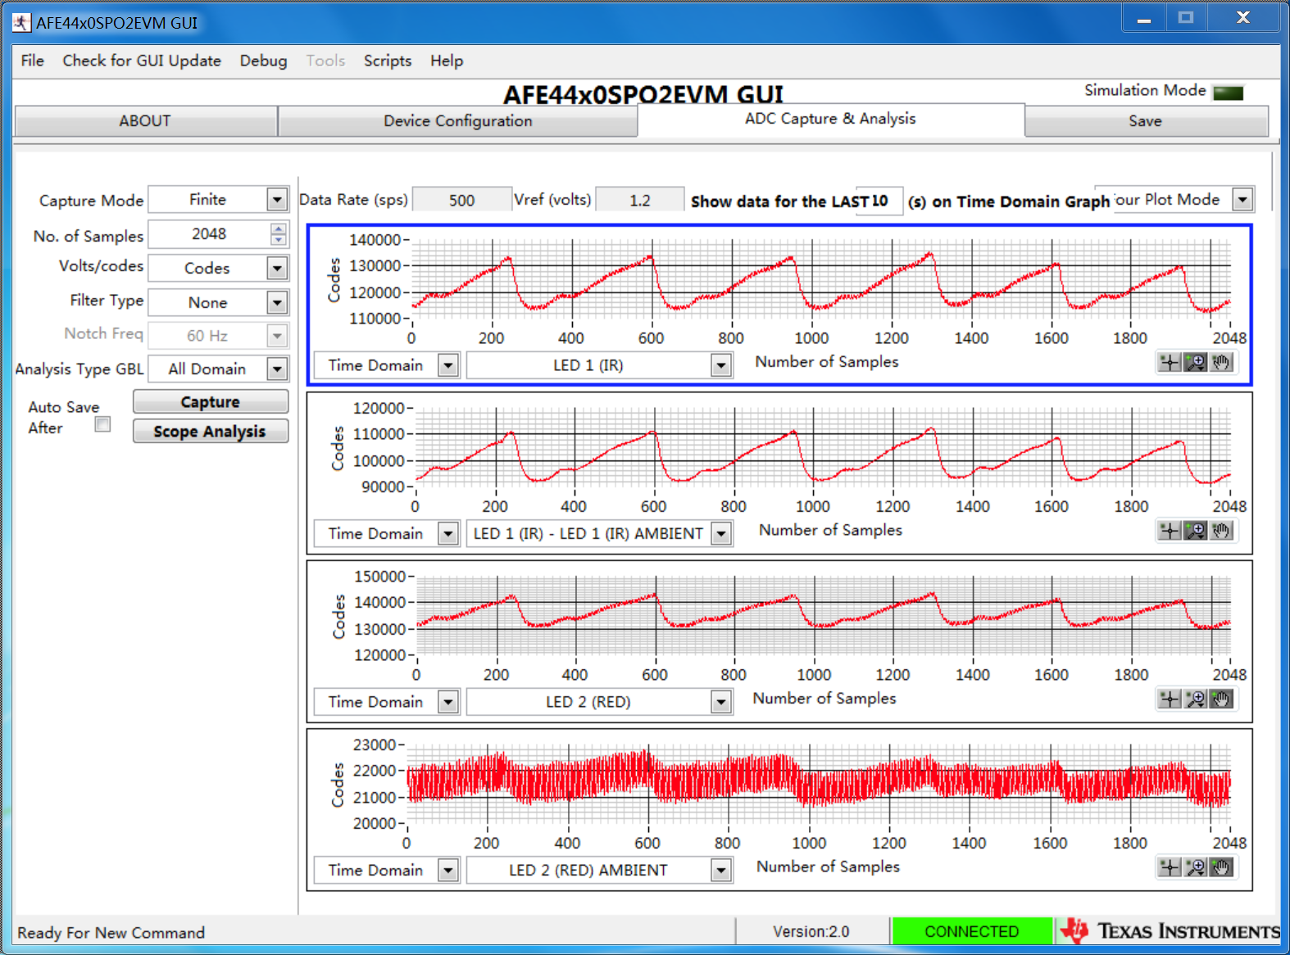Switch to the Save tab
Viewport: 1290px width, 955px height.
pos(1146,121)
